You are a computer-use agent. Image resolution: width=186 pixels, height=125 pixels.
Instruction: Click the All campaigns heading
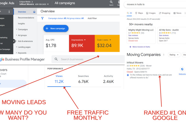pyautogui.click(x=65, y=3)
